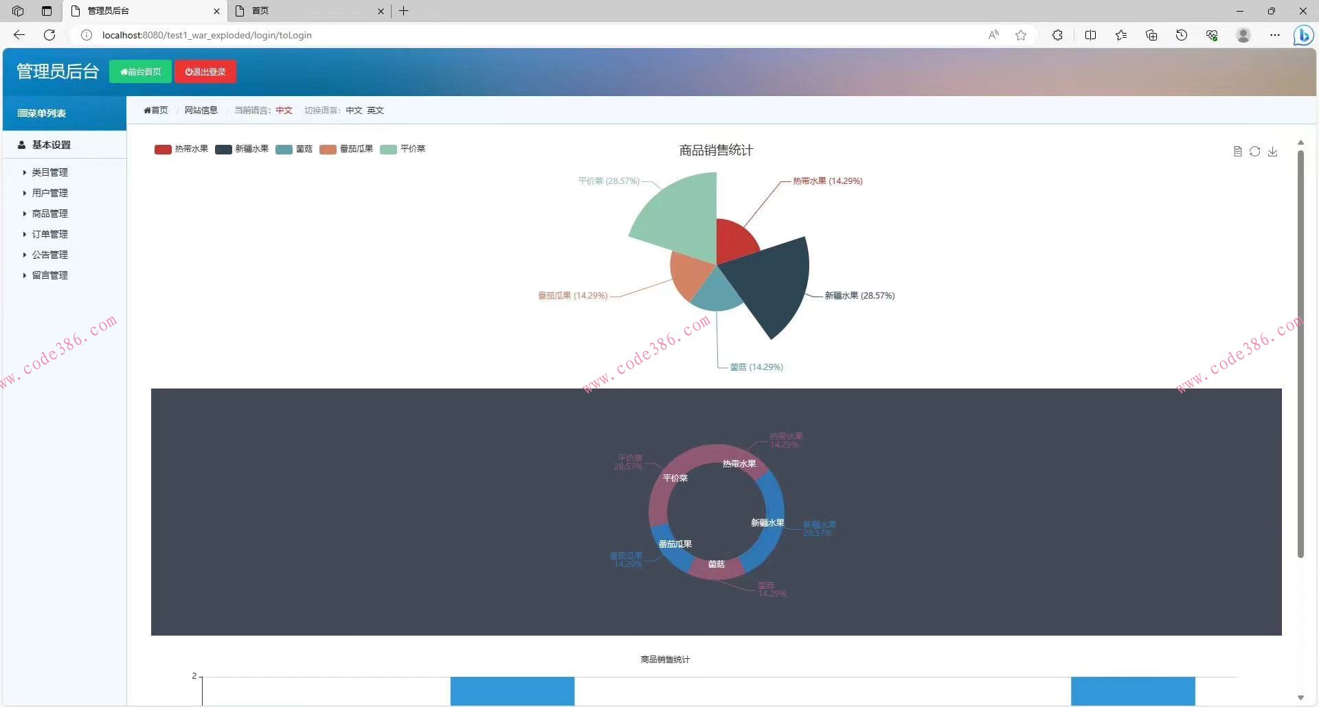Download chart as image icon
Screen dimensions: 1319x707
click(x=1272, y=152)
